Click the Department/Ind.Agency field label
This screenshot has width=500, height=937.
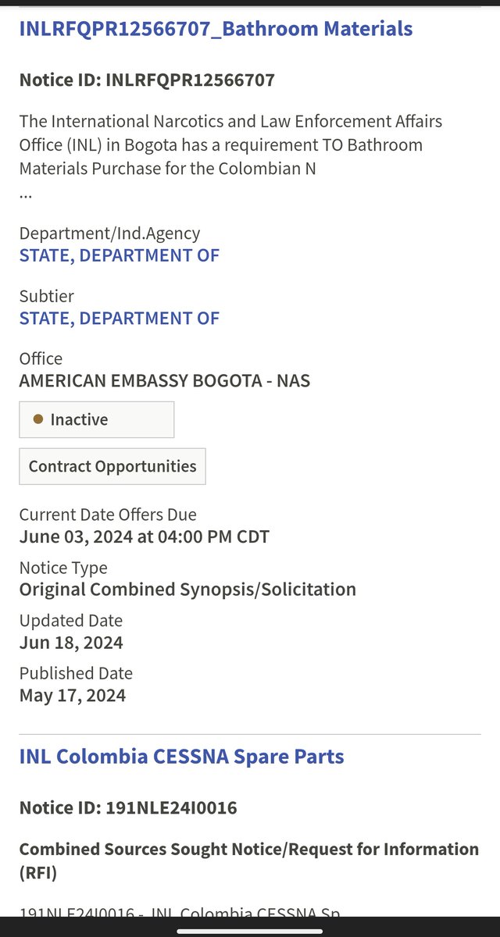coord(109,233)
